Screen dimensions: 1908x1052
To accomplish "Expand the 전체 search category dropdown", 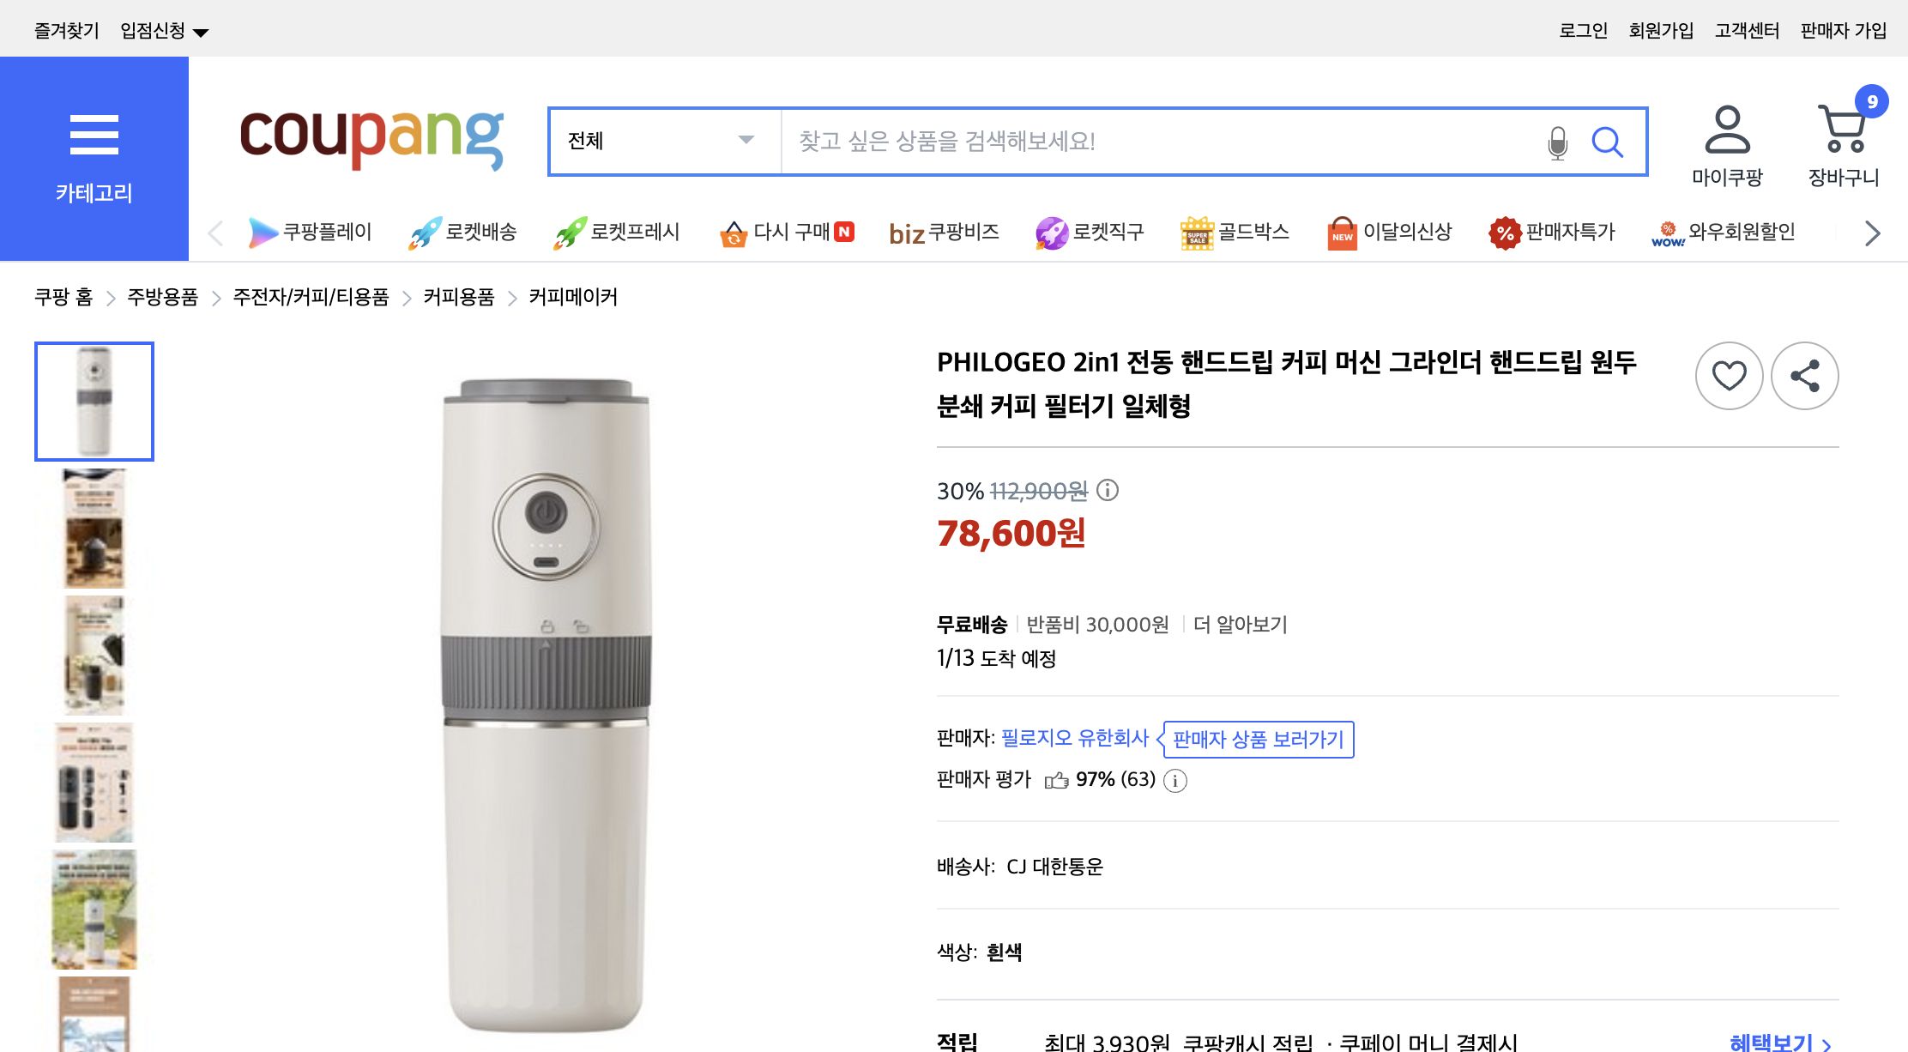I will click(x=662, y=142).
